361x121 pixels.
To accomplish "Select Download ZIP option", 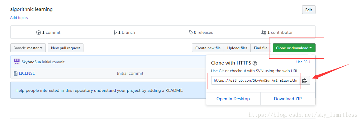I will (x=288, y=99).
